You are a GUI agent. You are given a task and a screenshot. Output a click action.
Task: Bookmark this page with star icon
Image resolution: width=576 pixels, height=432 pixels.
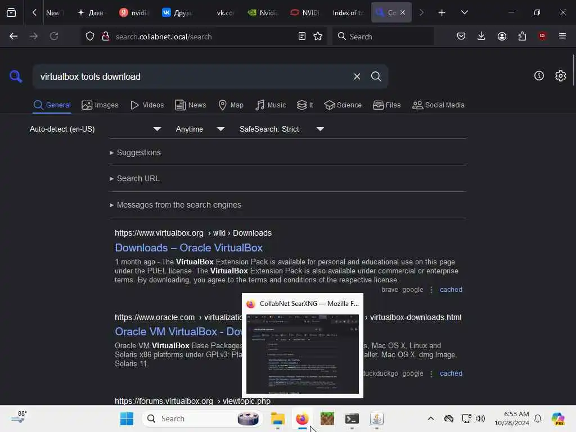coord(318,37)
